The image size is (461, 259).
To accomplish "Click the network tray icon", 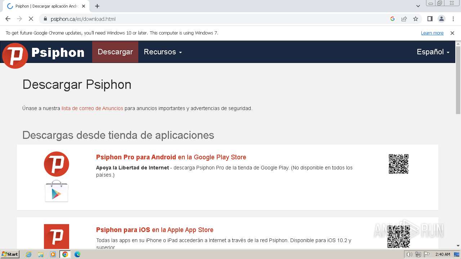I will (418, 254).
